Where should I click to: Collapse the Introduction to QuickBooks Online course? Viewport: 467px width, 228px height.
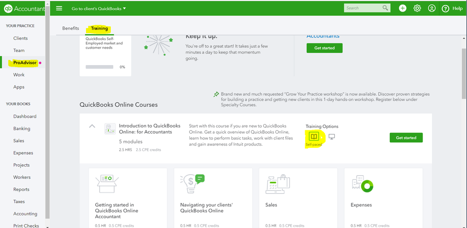tap(92, 126)
